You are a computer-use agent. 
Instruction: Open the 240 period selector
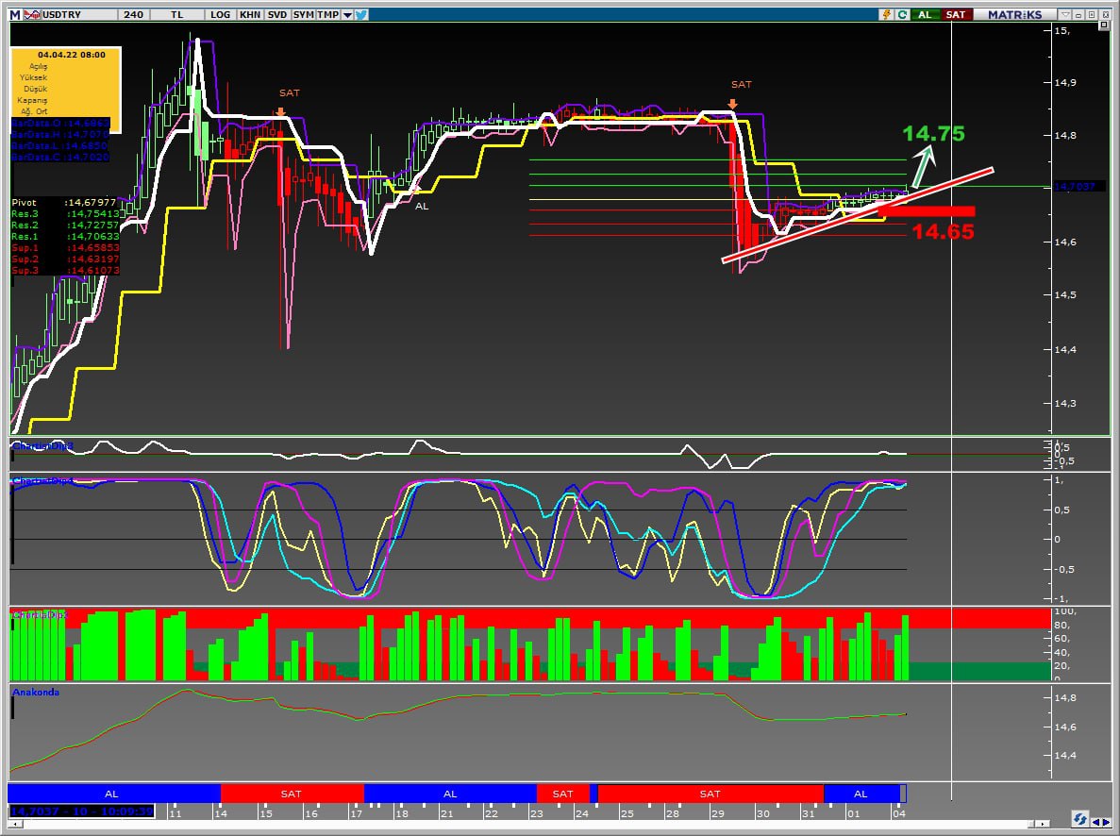click(133, 14)
